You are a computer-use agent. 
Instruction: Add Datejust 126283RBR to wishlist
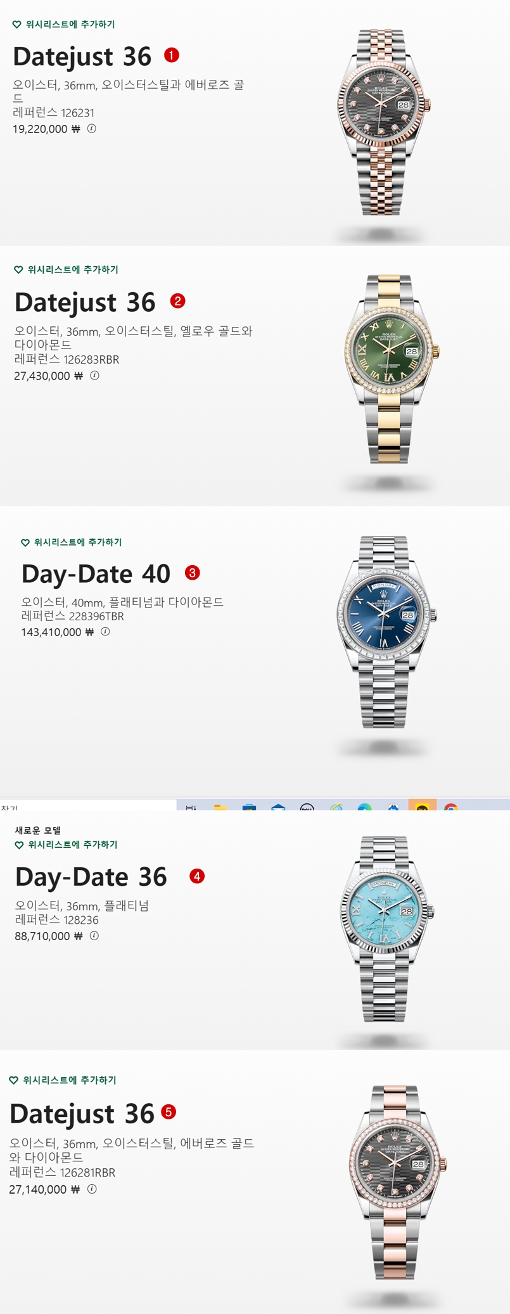click(67, 270)
